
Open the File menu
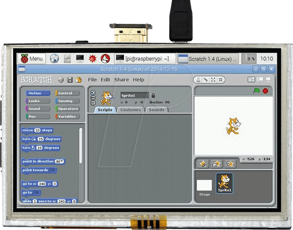click(92, 79)
